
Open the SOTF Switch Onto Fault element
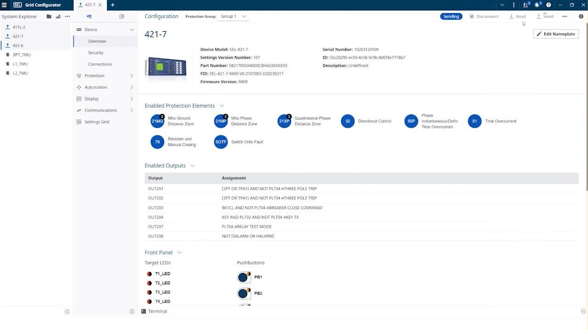(x=221, y=142)
